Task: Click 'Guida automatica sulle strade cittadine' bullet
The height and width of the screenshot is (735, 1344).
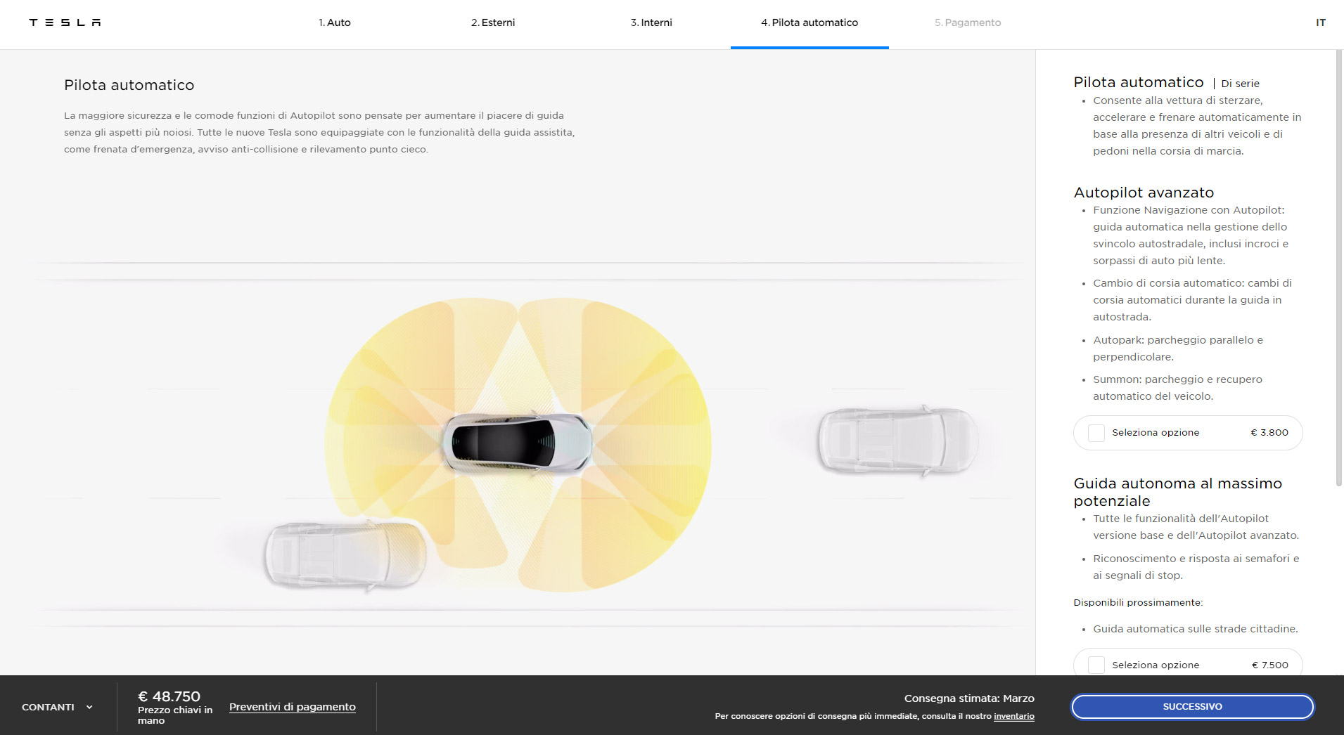Action: tap(1196, 629)
